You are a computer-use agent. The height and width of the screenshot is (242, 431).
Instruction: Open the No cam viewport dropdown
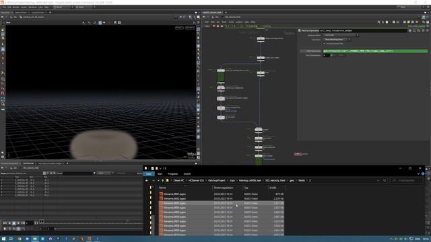[190, 28]
